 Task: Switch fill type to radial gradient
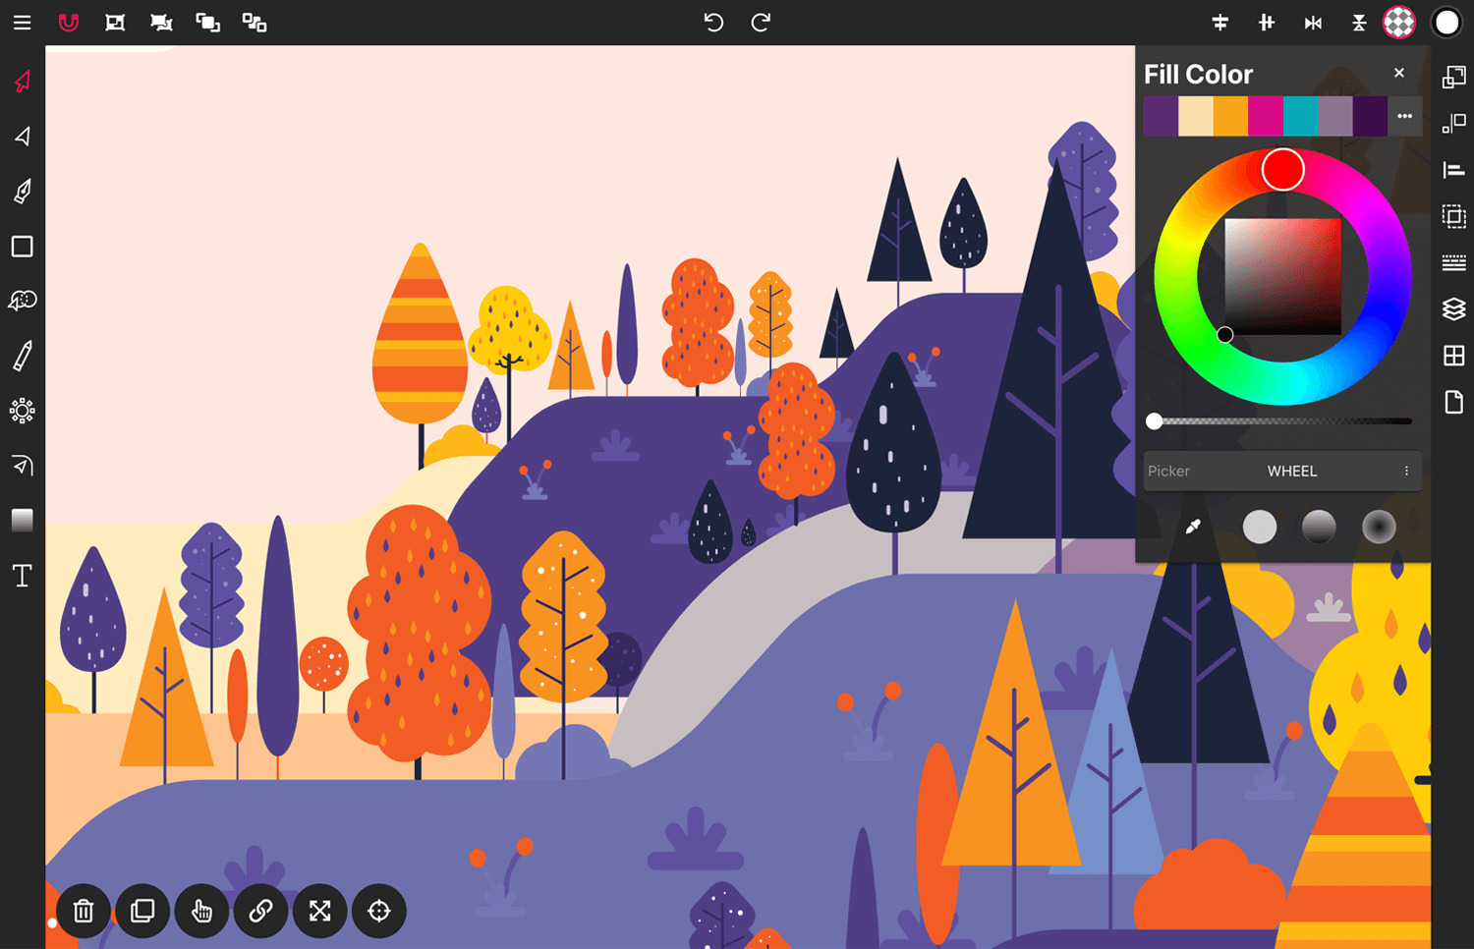[1378, 528]
